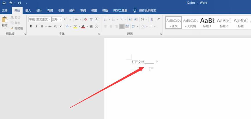The width and height of the screenshot is (251, 119).
Task: Apply the 标题 1 heading style
Action: coord(207,23)
